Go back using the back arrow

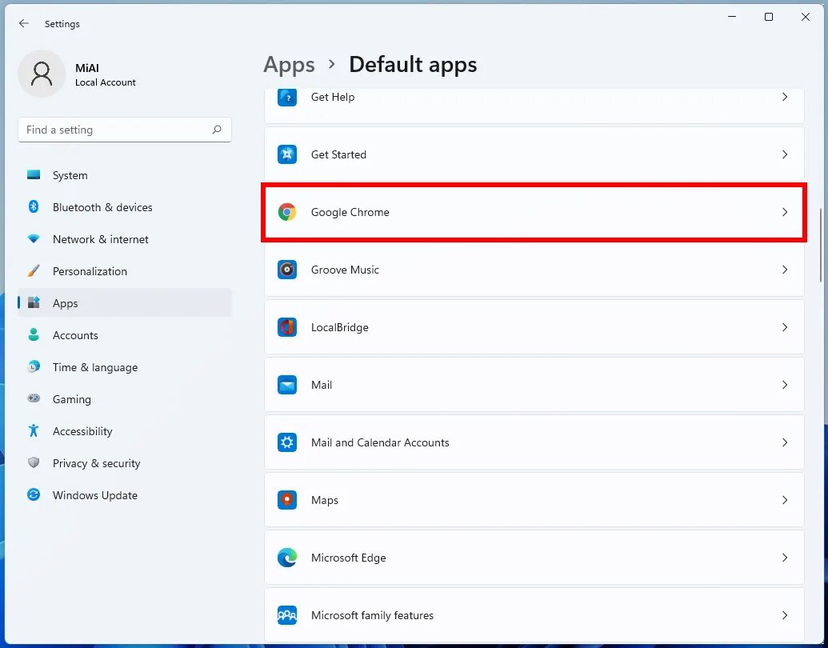click(23, 23)
